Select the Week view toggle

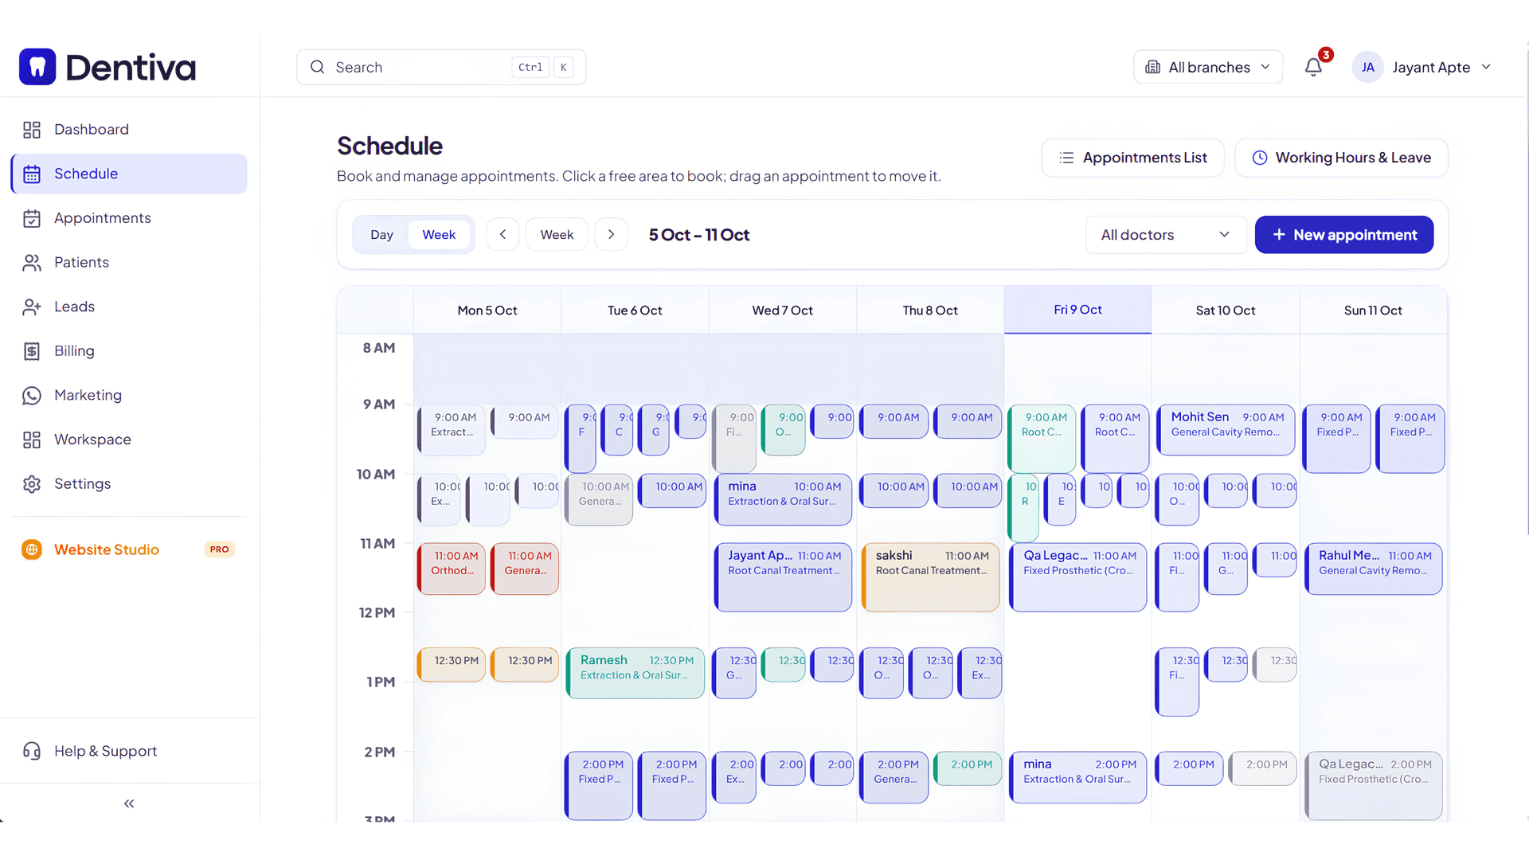point(439,235)
